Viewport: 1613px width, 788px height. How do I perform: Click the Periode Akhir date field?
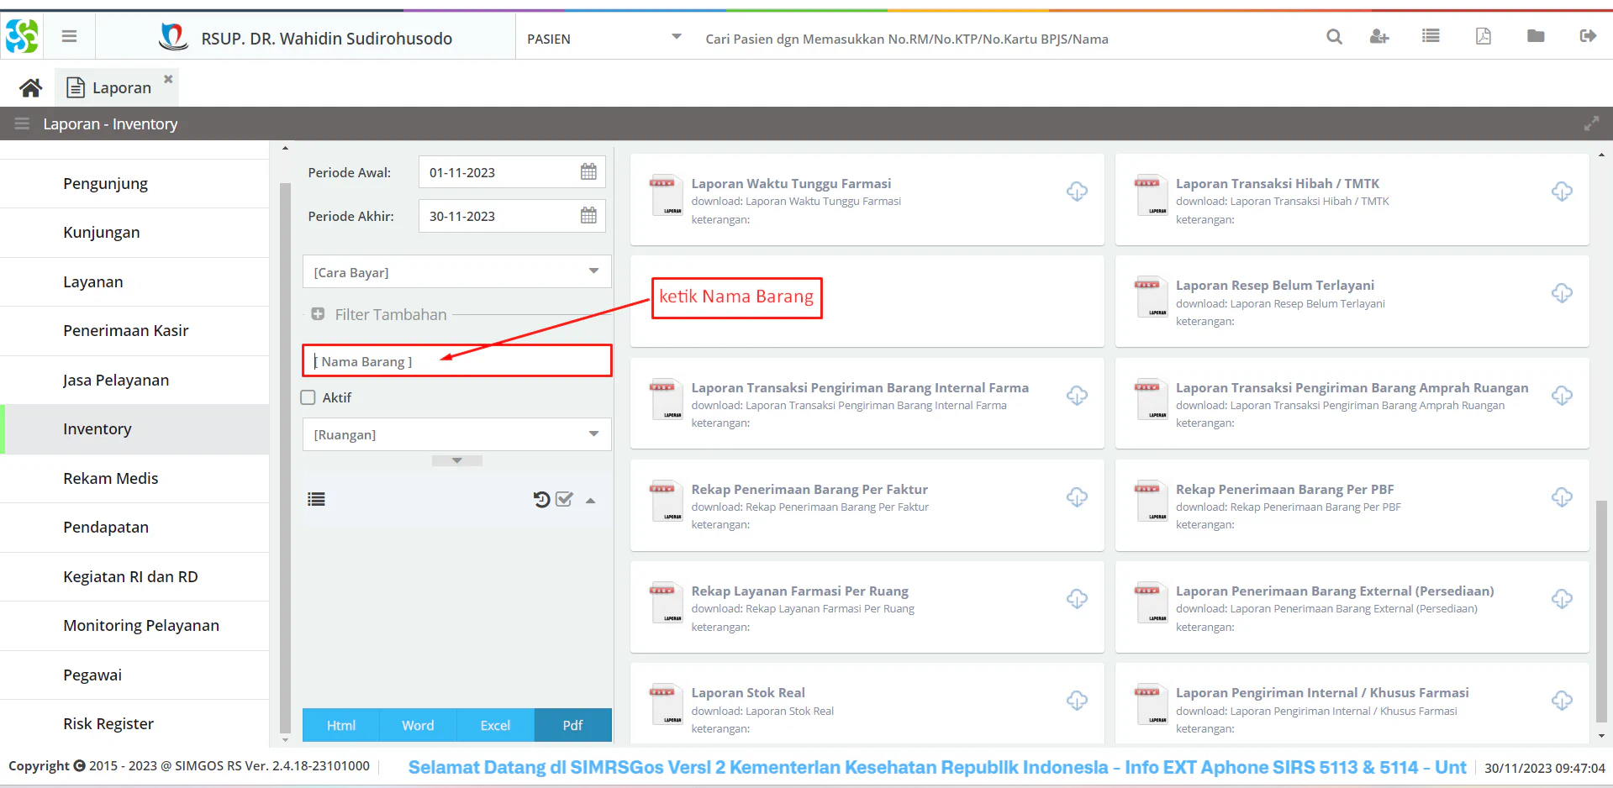click(512, 216)
